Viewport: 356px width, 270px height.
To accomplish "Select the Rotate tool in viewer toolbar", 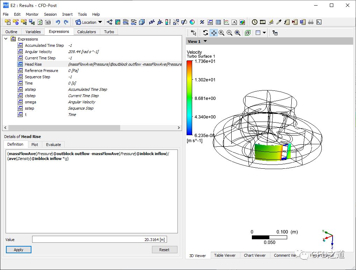I will click(205, 33).
